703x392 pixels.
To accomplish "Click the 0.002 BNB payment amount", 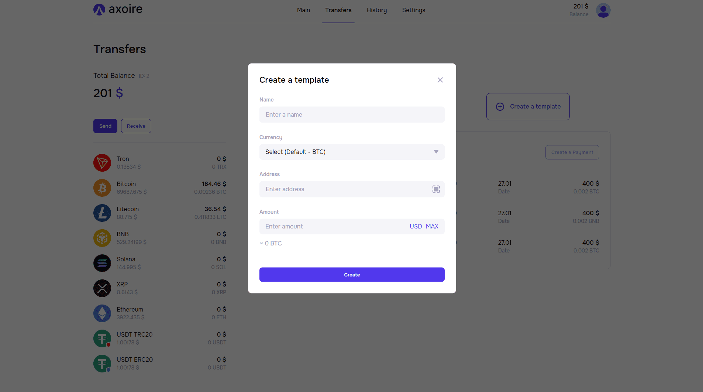I will (x=586, y=221).
